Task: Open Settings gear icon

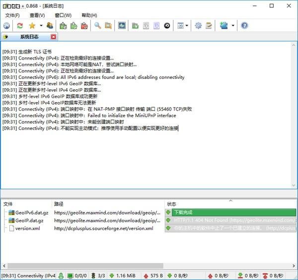Action: pos(198,26)
